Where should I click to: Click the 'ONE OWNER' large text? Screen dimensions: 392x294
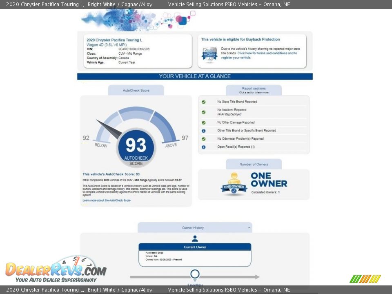(269, 180)
